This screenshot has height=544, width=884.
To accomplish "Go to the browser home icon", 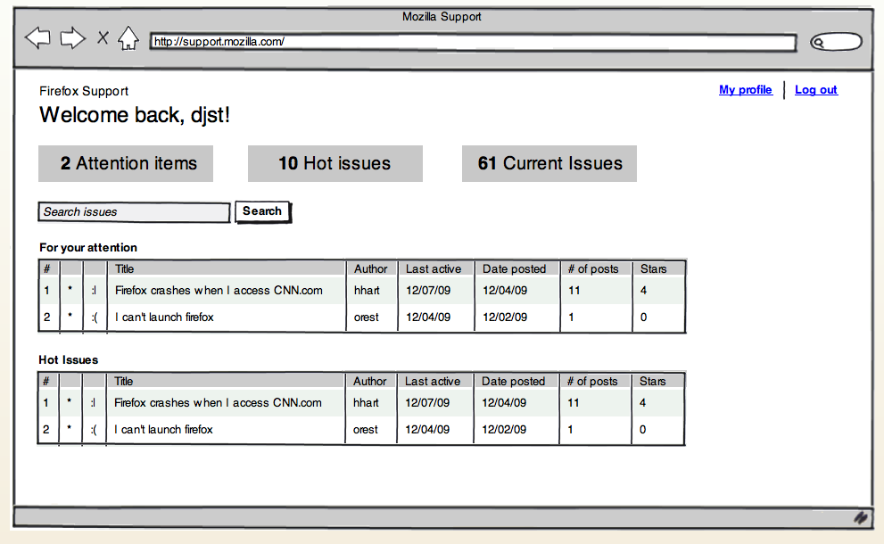I will tap(128, 38).
